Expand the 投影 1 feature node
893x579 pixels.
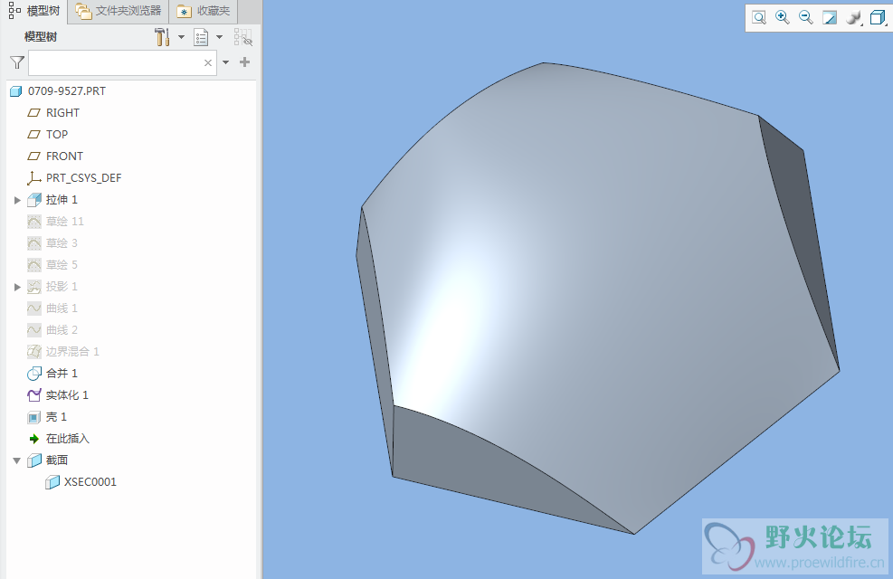click(17, 287)
